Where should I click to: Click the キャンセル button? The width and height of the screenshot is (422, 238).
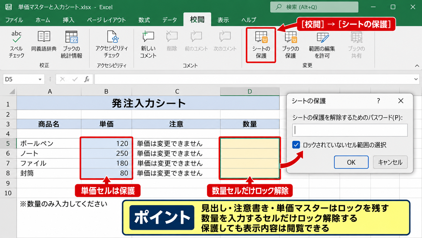[390, 162]
